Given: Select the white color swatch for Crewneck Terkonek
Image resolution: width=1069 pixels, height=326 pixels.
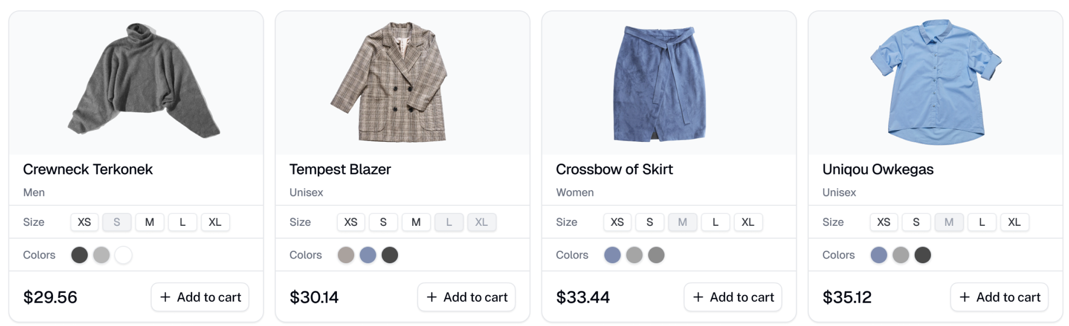Looking at the screenshot, I should coord(123,255).
